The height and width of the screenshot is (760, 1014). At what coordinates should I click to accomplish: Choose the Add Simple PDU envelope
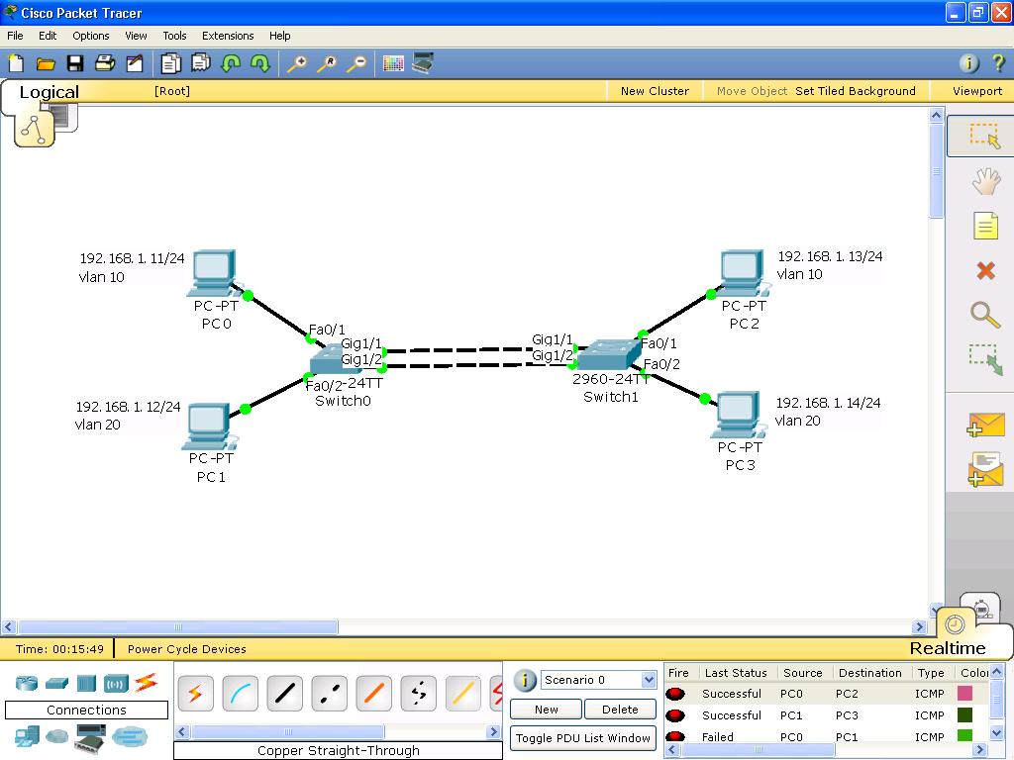click(x=985, y=425)
